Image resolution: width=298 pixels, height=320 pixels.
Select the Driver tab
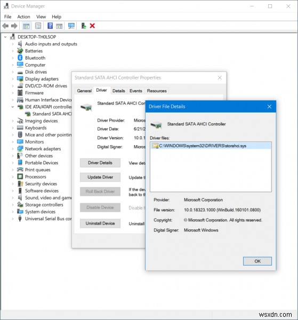tap(102, 90)
